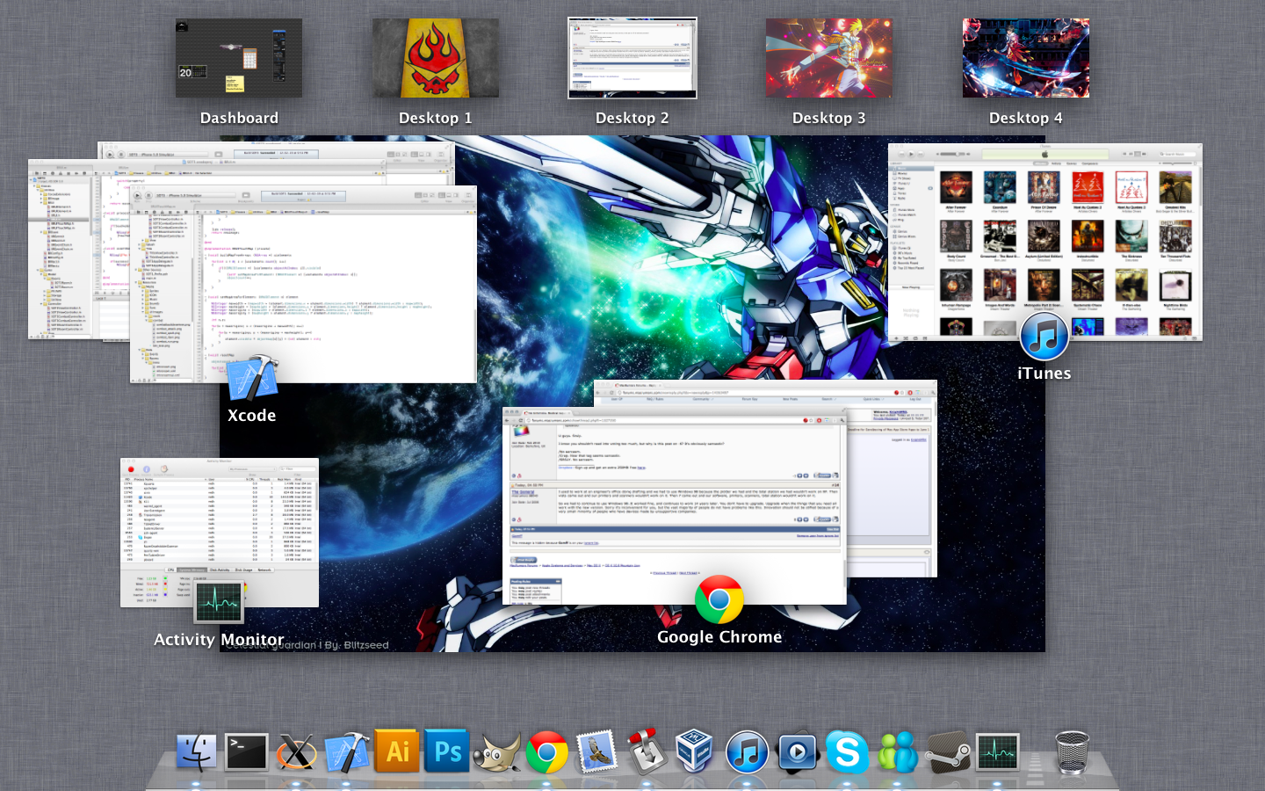Click the Google Chrome badge on browser windows
1265x791 pixels.
point(719,599)
